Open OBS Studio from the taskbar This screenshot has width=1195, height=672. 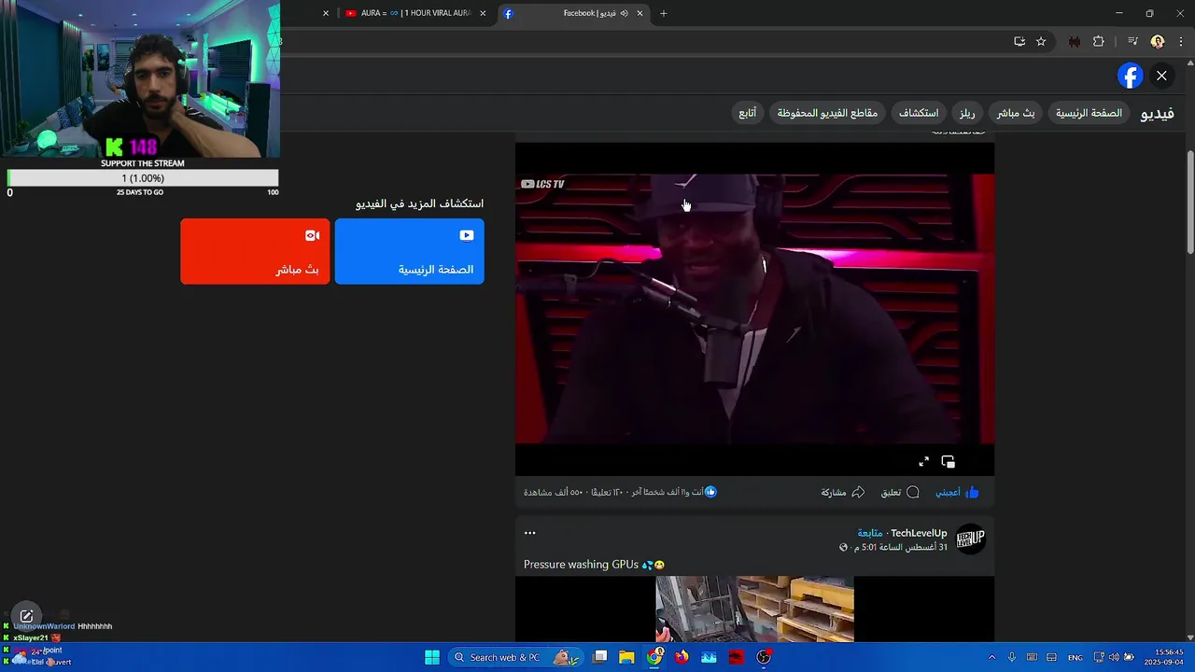[x=764, y=657]
